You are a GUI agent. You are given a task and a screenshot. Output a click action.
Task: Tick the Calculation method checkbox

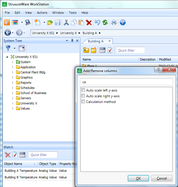coord(83,102)
